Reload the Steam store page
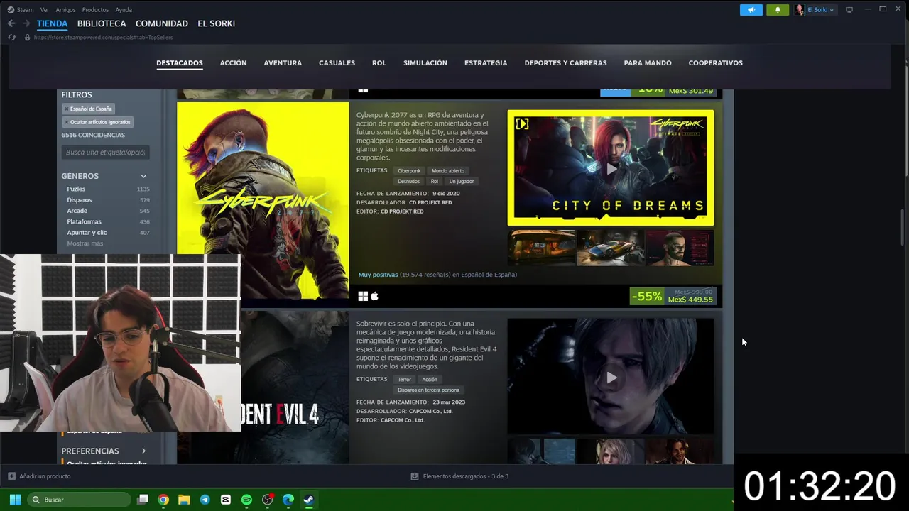 [x=11, y=37]
